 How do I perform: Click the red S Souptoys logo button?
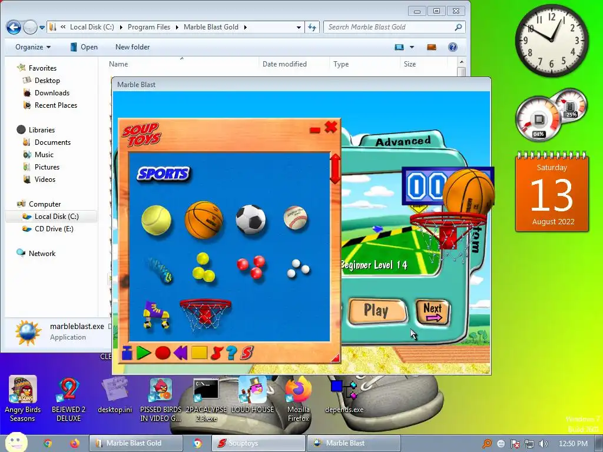point(247,353)
